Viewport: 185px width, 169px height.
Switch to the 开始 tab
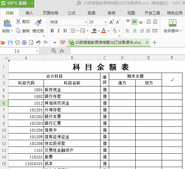10,13
